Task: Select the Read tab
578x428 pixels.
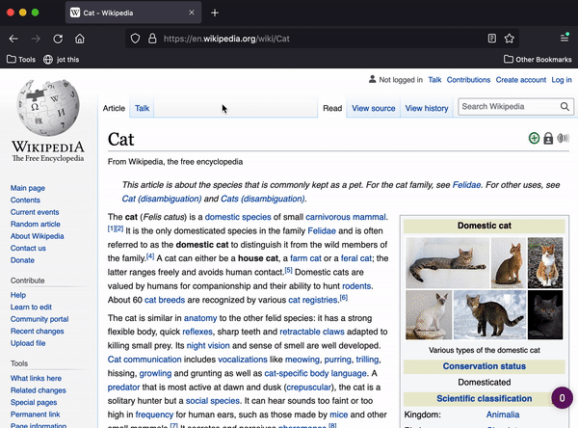Action: pyautogui.click(x=332, y=108)
